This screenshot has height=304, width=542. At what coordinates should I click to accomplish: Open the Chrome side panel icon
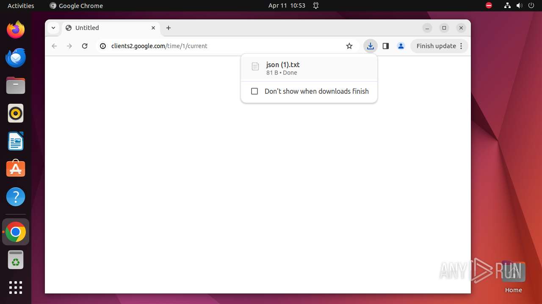385,46
